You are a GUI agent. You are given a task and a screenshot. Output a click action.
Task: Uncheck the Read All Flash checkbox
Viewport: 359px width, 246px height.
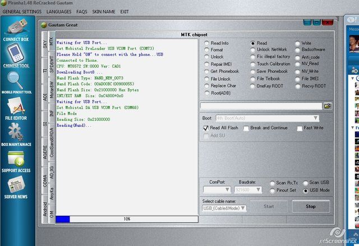point(206,128)
